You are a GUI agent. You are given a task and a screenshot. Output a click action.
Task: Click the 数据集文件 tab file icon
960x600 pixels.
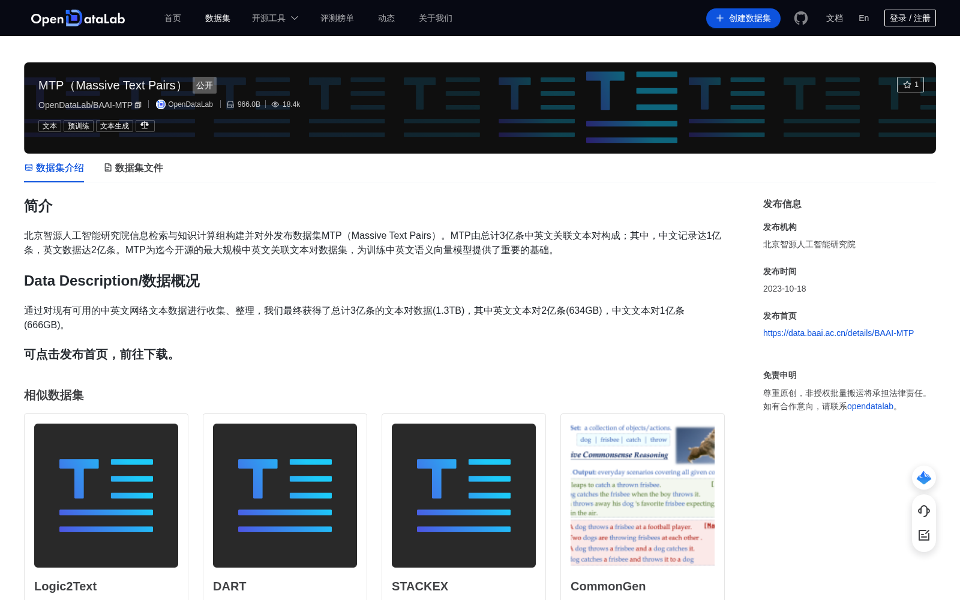point(108,167)
